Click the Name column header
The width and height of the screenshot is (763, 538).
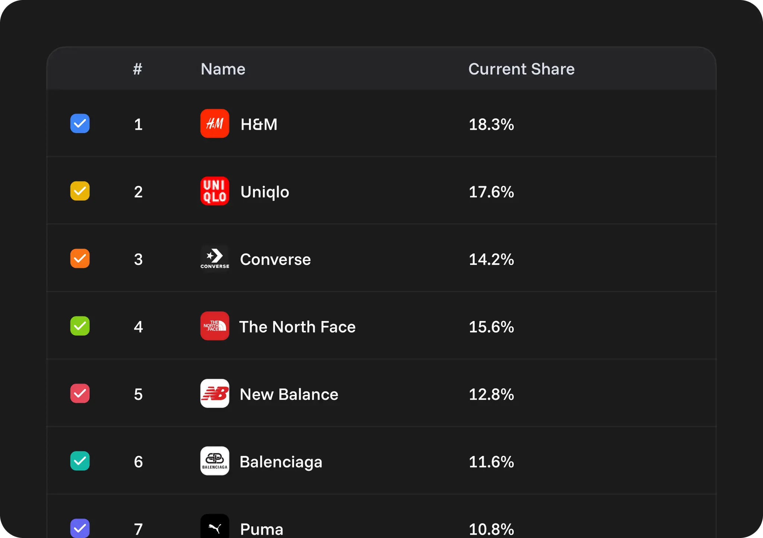coord(222,69)
